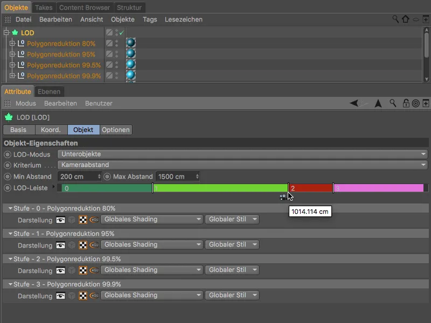The image size is (431, 323).
Task: Click the dark green level 0 segment of the LOD bar
Action: coord(107,188)
